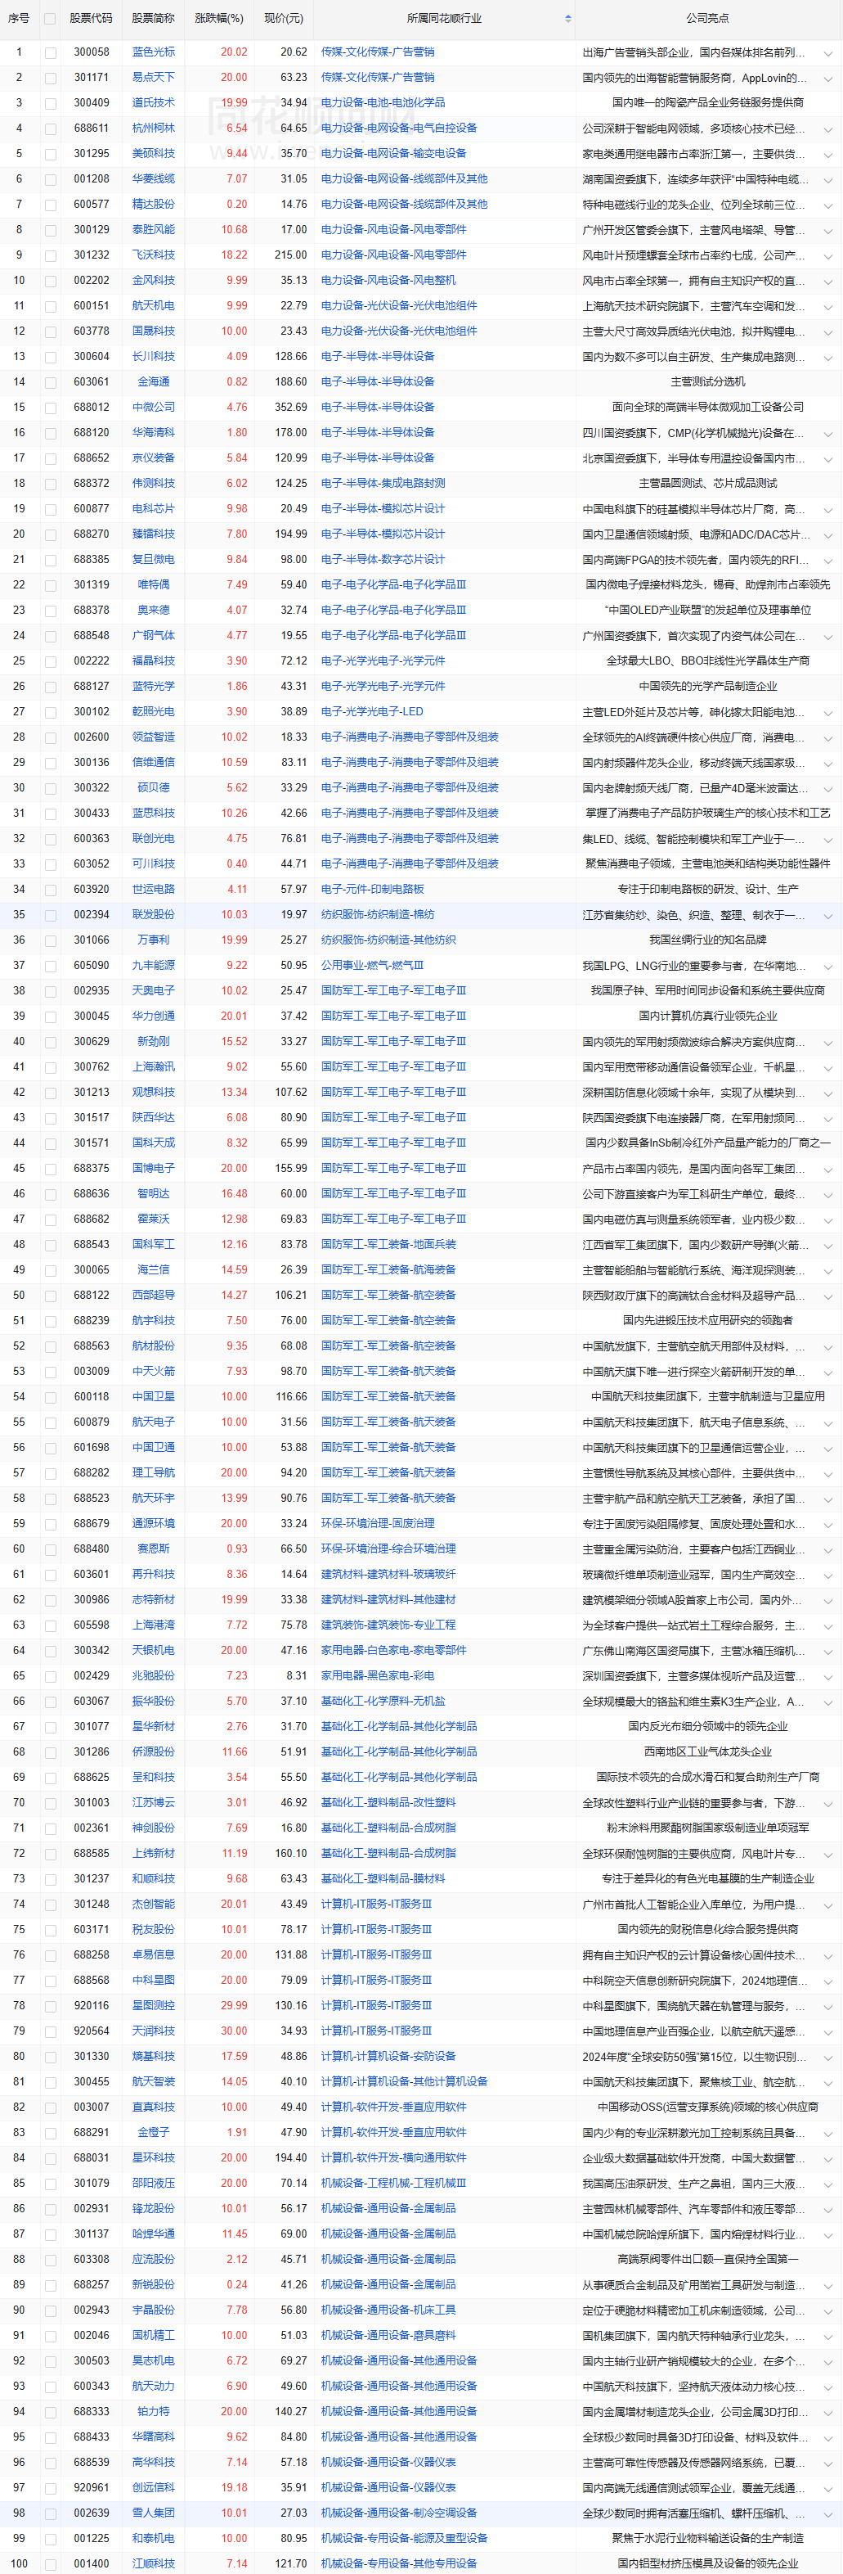Expand the description chevron for 雪人集团
This screenshot has width=843, height=2574.
pos(827,2513)
